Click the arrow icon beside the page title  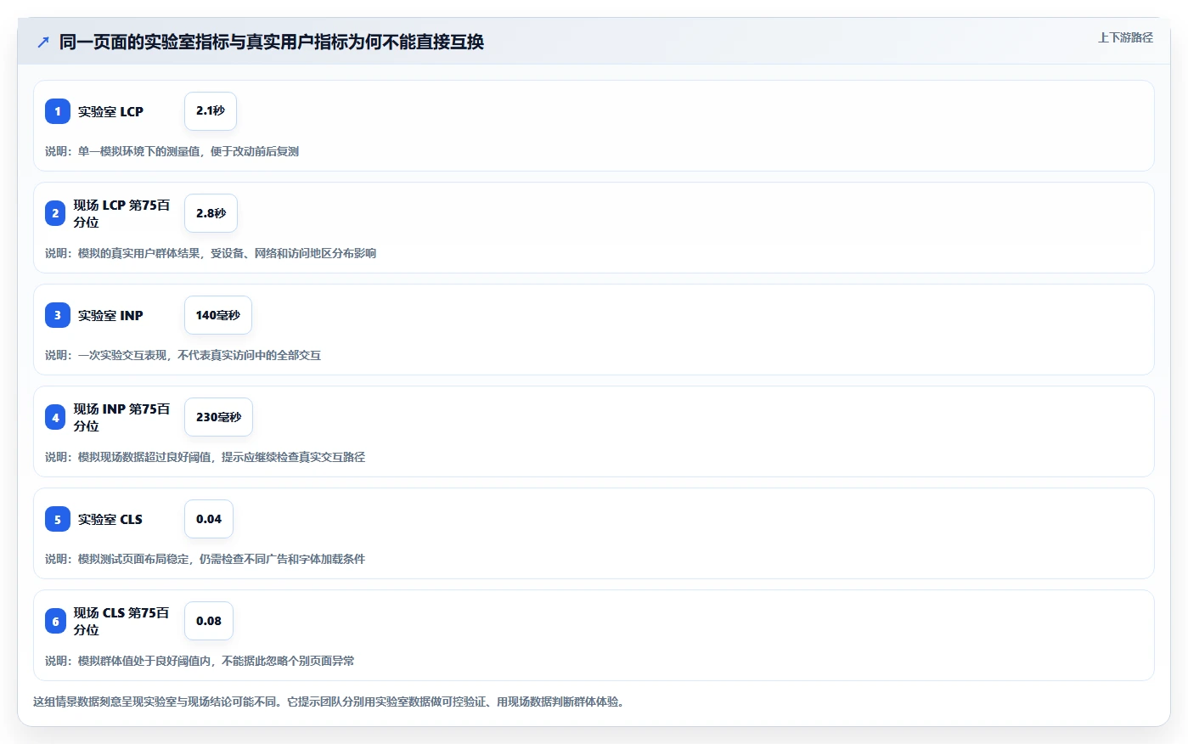(43, 42)
